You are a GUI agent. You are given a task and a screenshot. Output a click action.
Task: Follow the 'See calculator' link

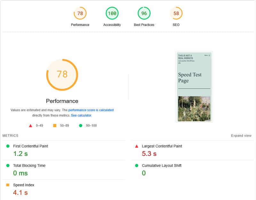point(81,115)
